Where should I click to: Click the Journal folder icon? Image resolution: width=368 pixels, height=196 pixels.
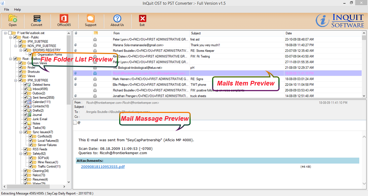click(x=29, y=115)
